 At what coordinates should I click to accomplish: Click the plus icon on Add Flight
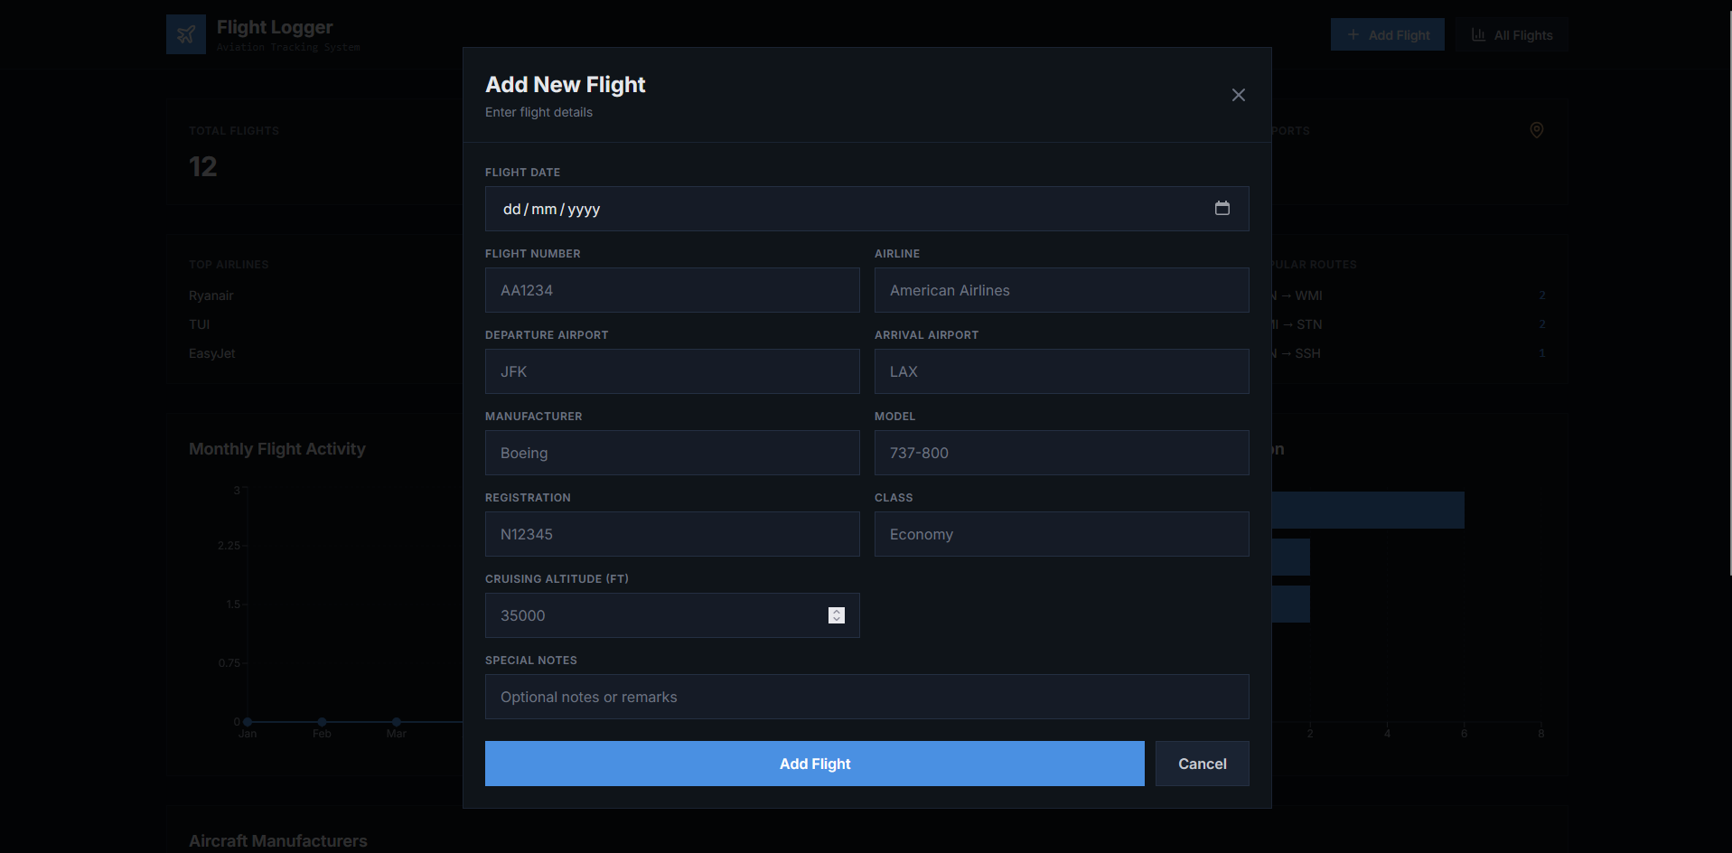point(1353,33)
